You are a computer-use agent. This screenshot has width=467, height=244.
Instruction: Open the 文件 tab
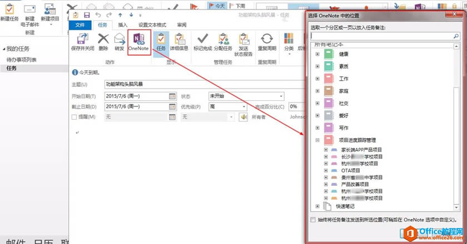coord(80,25)
